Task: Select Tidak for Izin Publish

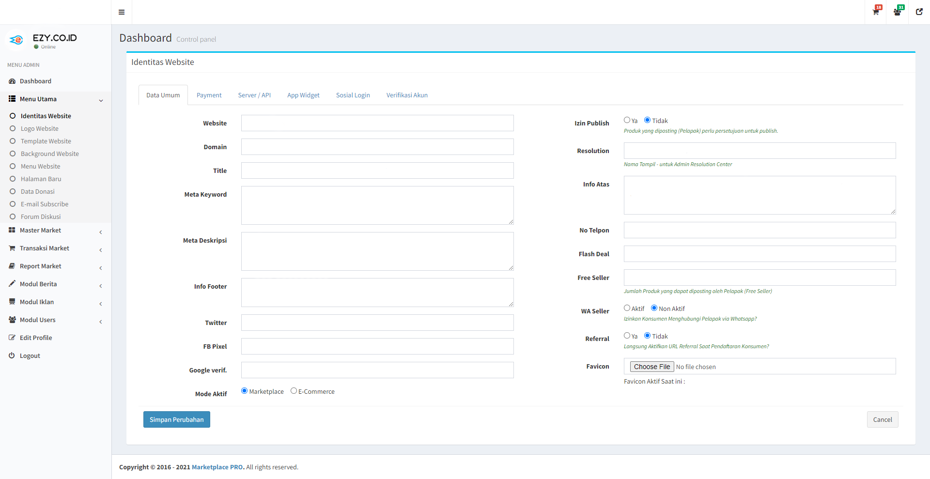Action: tap(647, 120)
